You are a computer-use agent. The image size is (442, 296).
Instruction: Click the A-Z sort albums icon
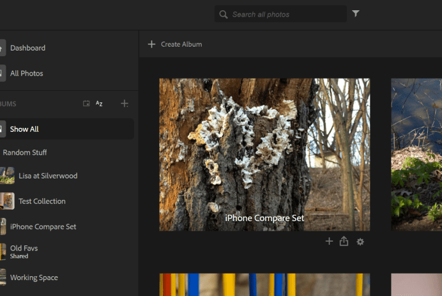99,104
